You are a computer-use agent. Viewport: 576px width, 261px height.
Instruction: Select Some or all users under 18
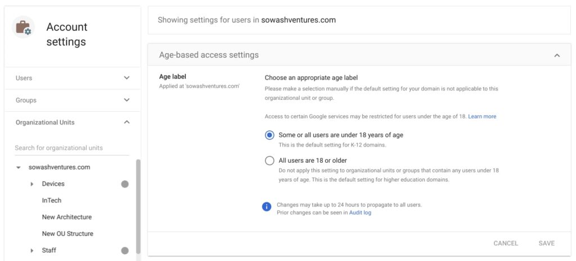coord(269,135)
